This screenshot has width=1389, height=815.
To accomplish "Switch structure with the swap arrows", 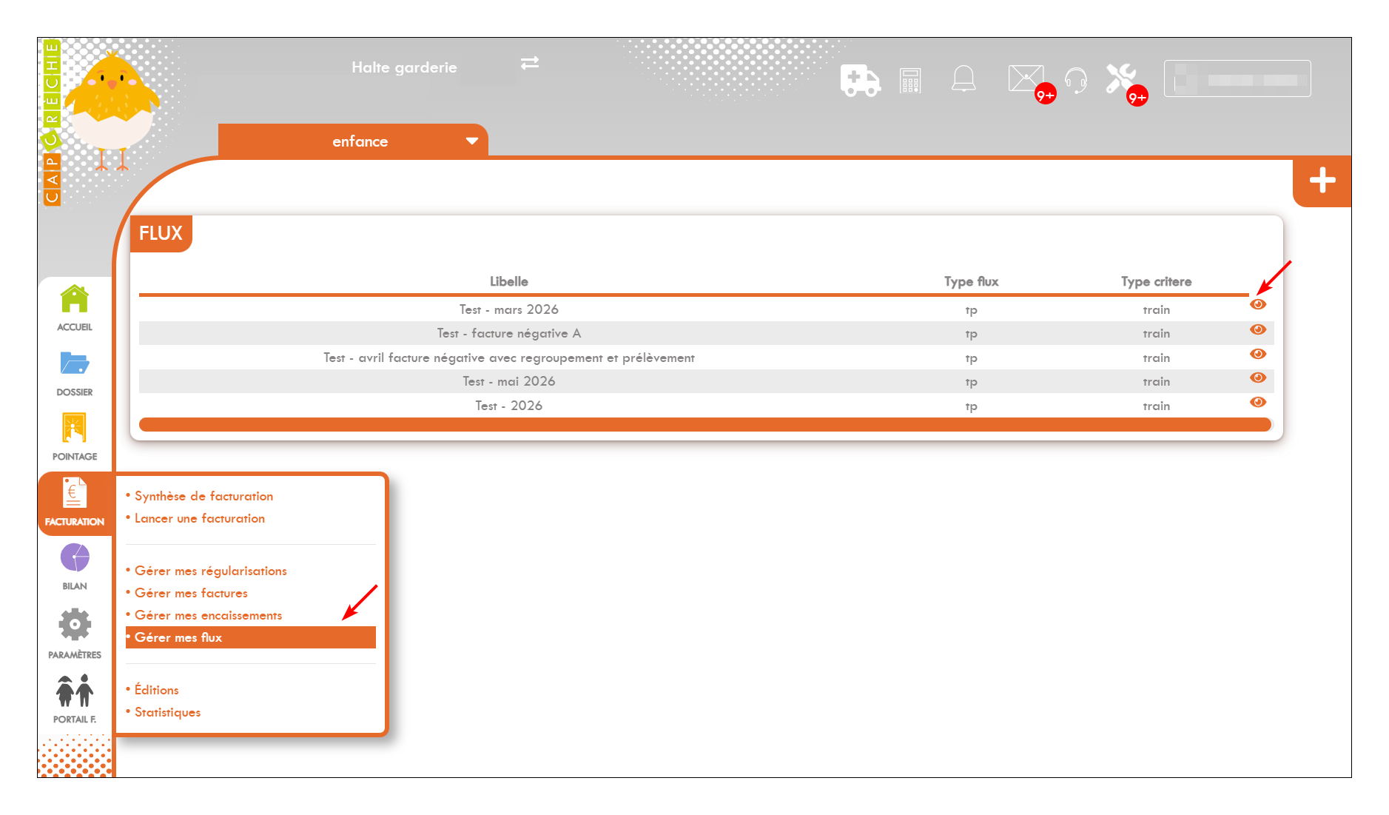I will click(530, 63).
